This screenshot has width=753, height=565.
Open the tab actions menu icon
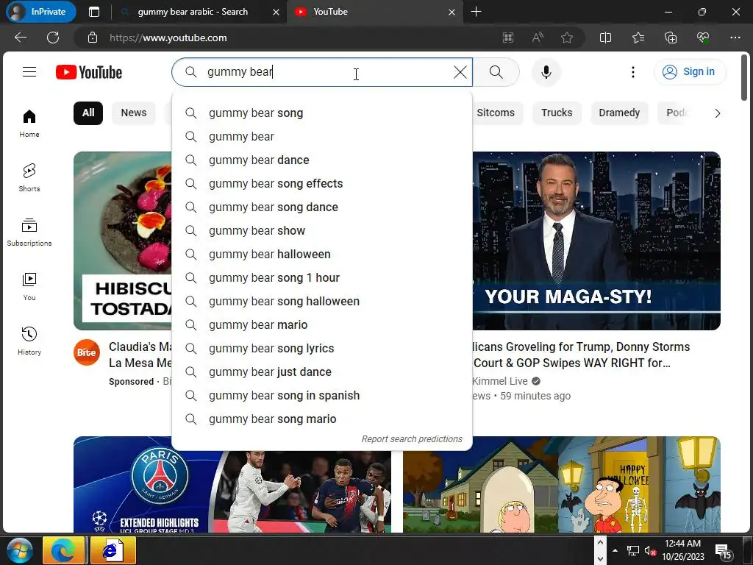pyautogui.click(x=94, y=12)
